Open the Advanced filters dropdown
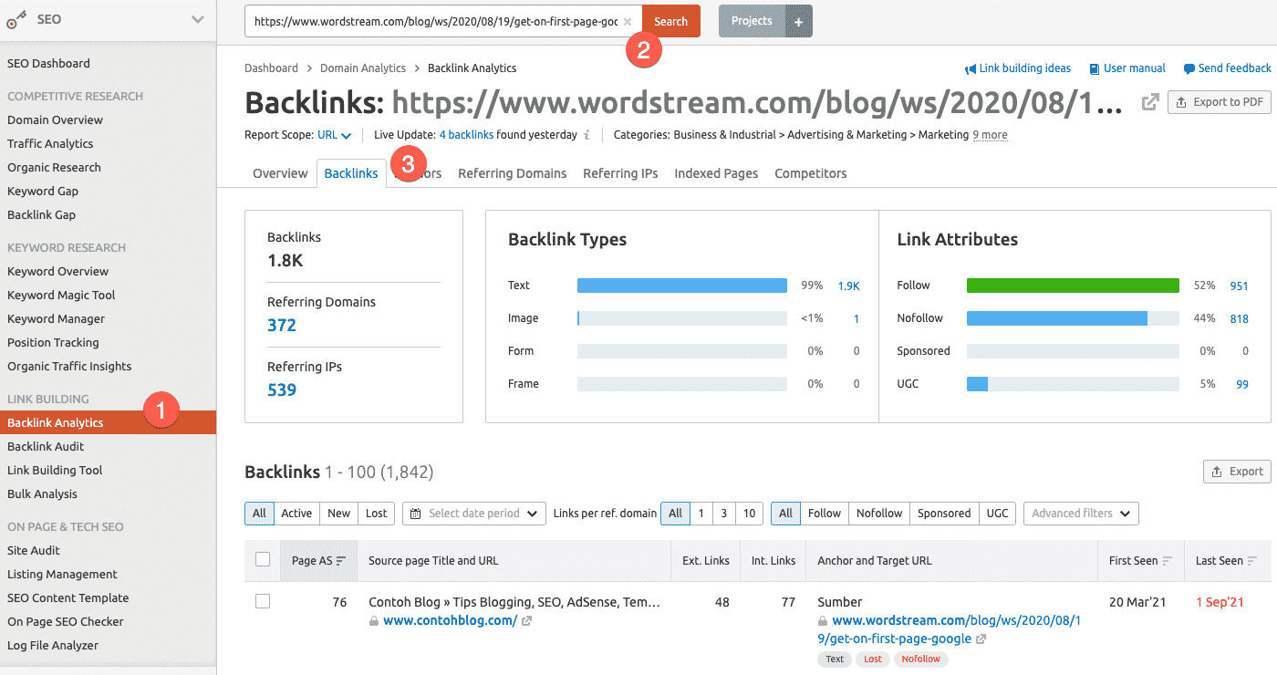The width and height of the screenshot is (1277, 675). [1081, 514]
